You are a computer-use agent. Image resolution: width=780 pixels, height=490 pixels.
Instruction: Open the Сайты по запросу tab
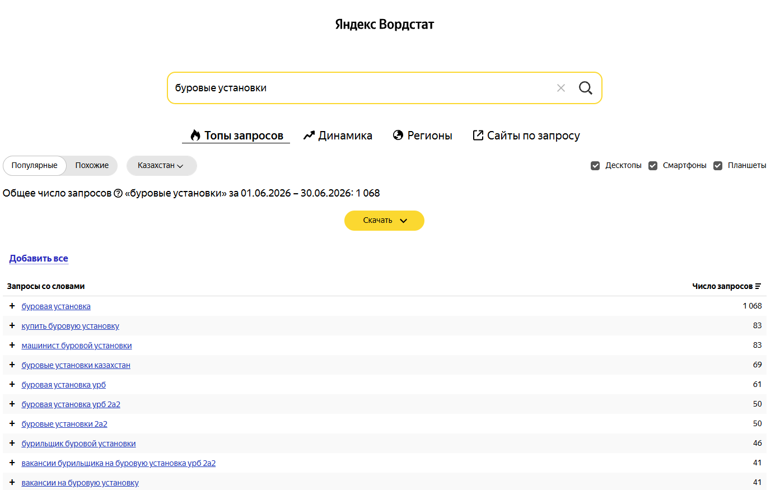[526, 136]
